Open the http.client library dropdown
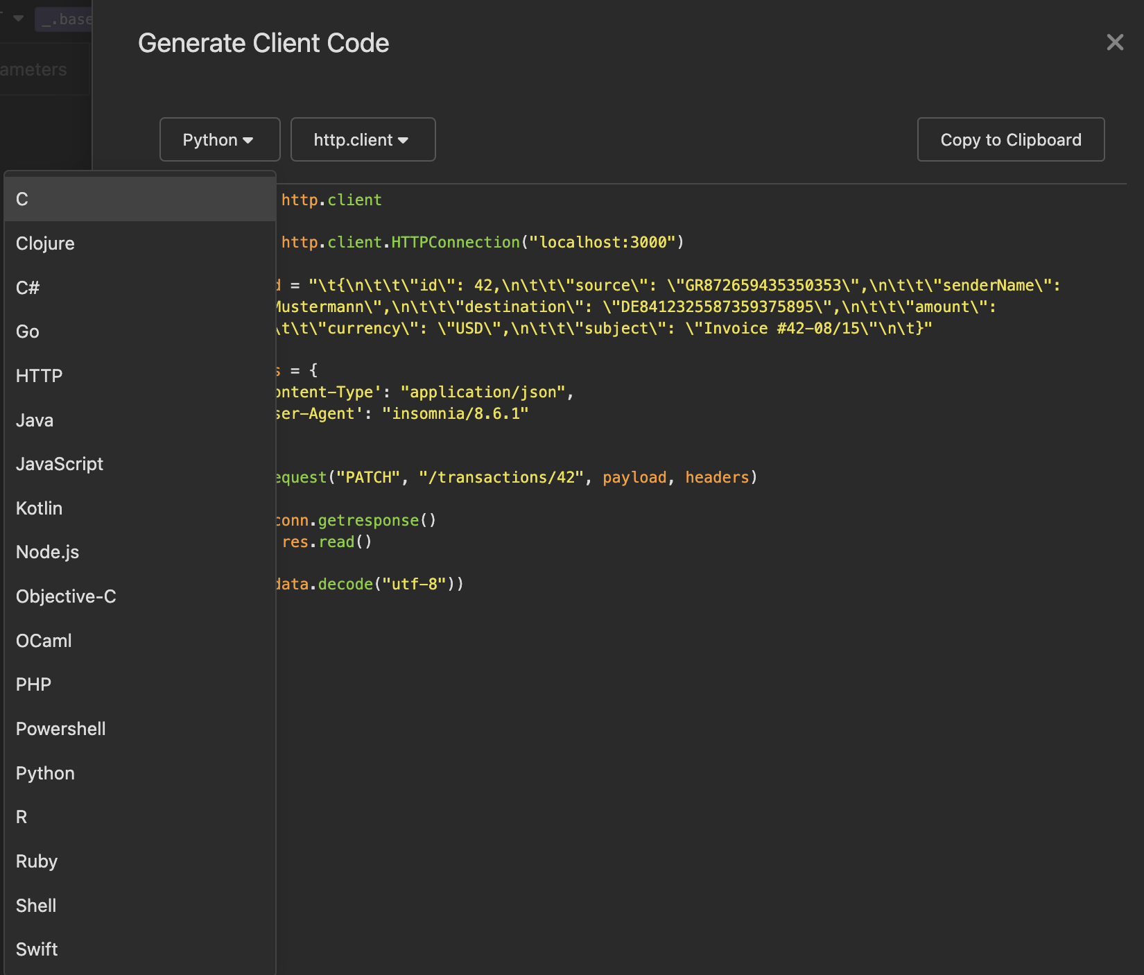 pos(363,139)
